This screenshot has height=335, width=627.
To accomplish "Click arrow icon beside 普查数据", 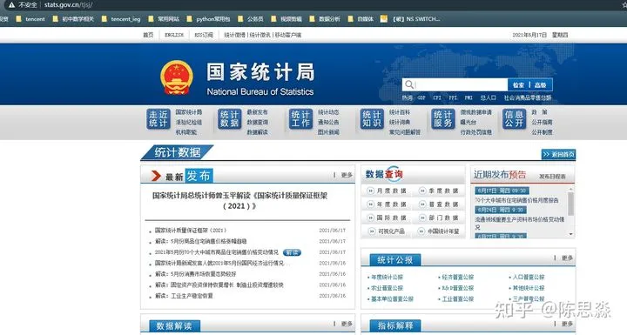I will (422, 204).
